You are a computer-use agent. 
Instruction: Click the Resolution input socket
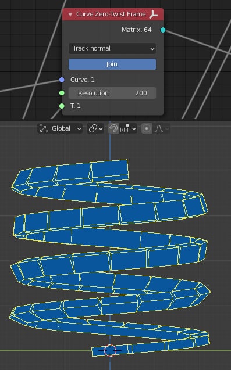click(x=62, y=93)
